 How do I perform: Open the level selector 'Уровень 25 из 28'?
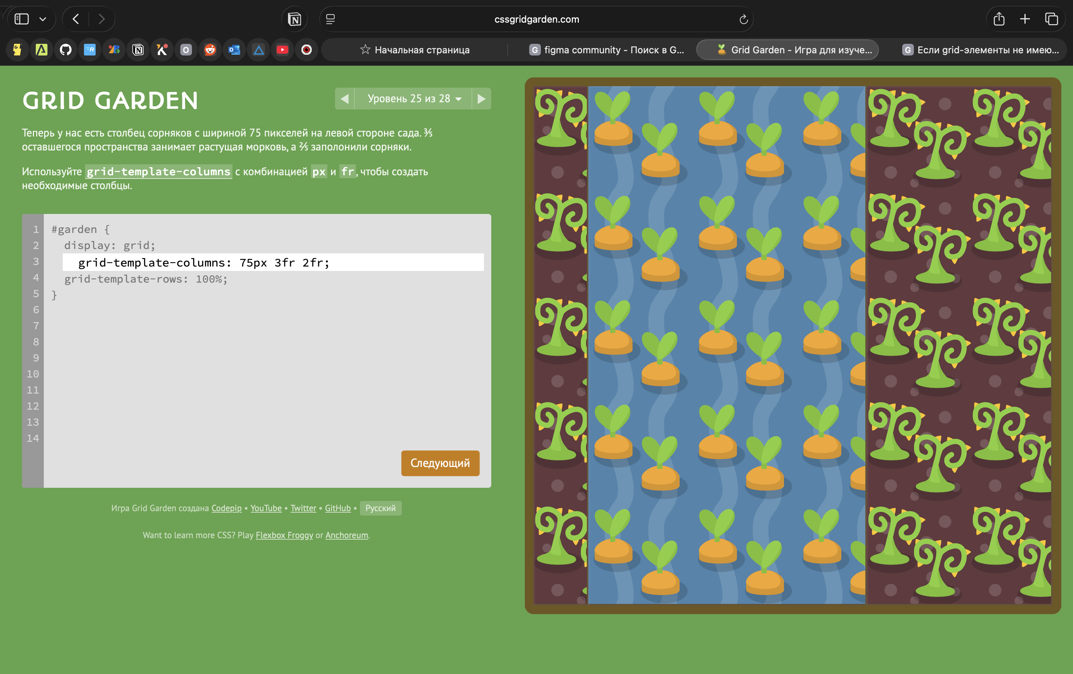coord(413,99)
